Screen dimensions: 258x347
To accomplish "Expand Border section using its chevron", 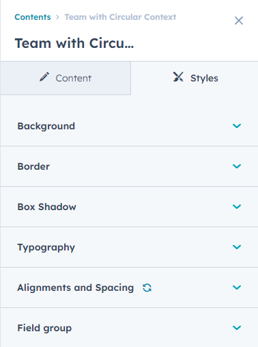I will (237, 166).
